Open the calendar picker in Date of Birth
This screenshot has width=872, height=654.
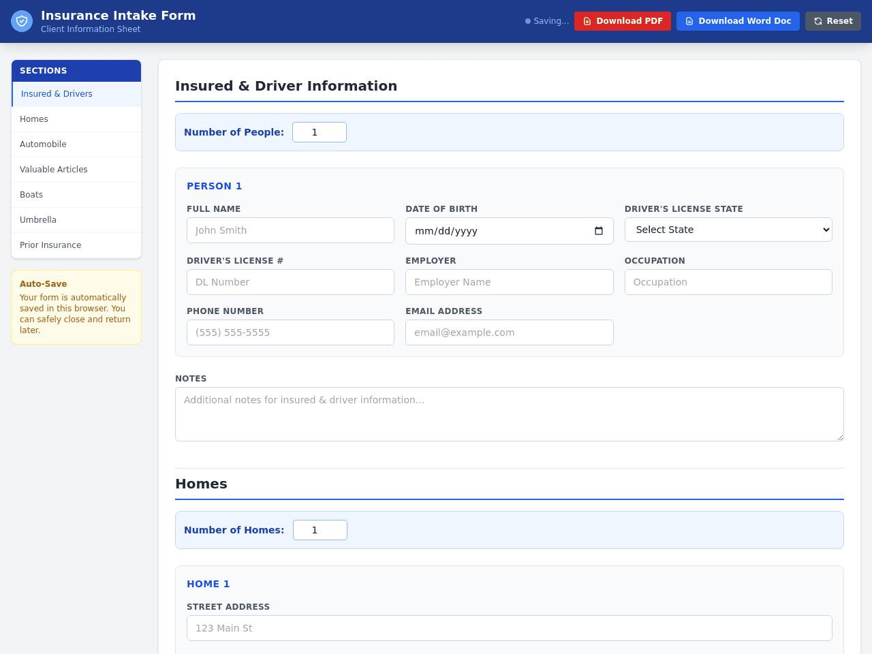pyautogui.click(x=599, y=231)
